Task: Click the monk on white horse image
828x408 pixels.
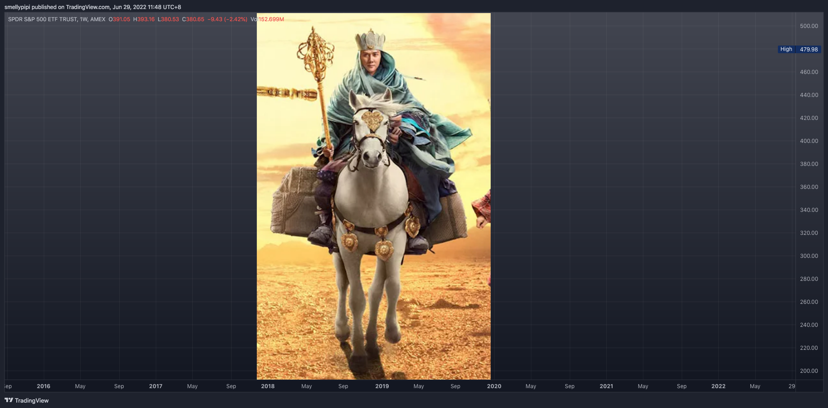Action: pos(374,196)
